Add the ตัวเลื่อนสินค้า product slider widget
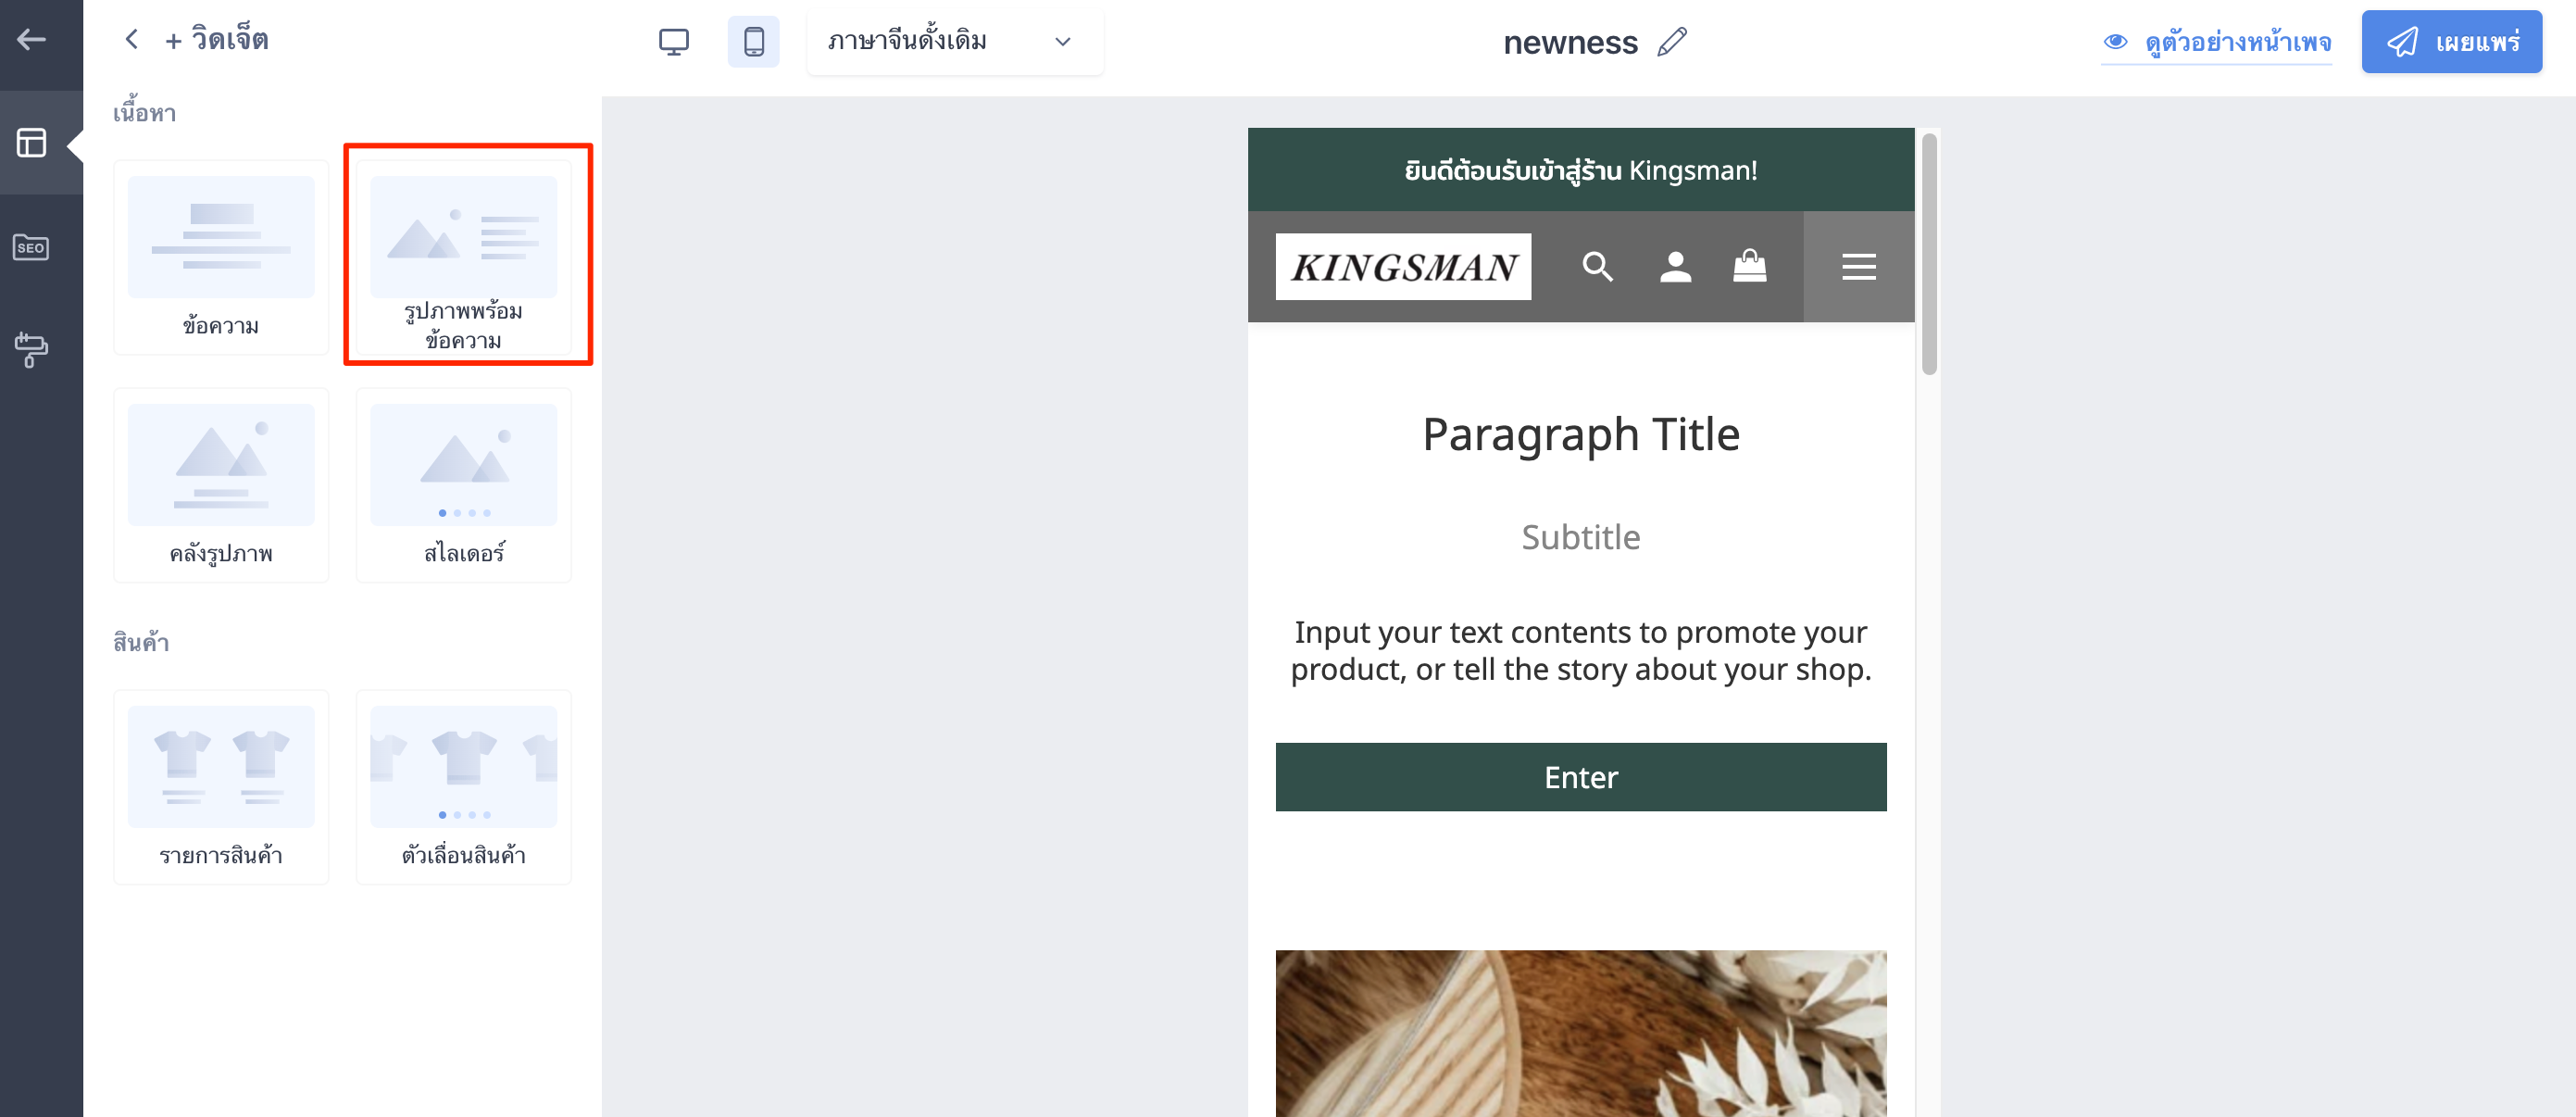The height and width of the screenshot is (1117, 2576). tap(464, 787)
